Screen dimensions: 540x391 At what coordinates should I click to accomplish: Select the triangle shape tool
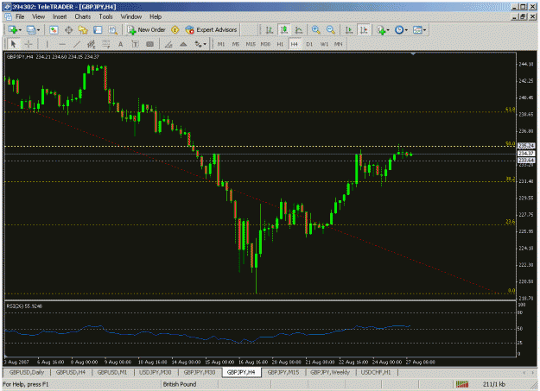(183, 44)
